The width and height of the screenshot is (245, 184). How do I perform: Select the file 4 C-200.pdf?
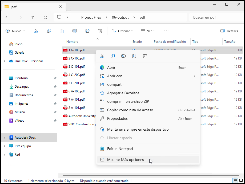pos(77,75)
